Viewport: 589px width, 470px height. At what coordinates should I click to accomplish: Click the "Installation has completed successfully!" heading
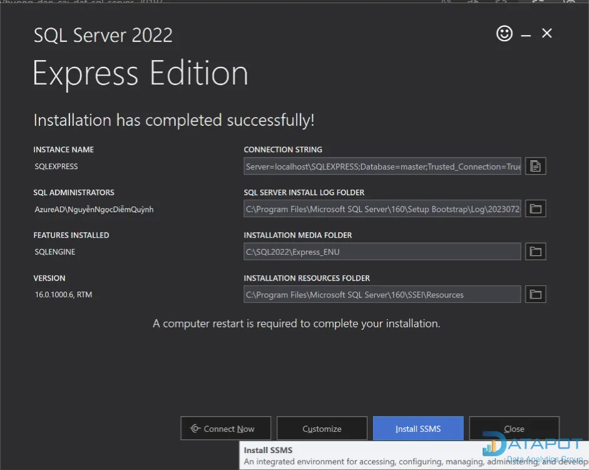pos(174,120)
